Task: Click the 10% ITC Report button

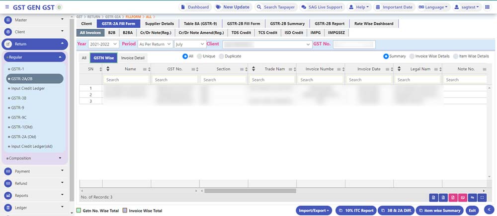Action: 355,211
